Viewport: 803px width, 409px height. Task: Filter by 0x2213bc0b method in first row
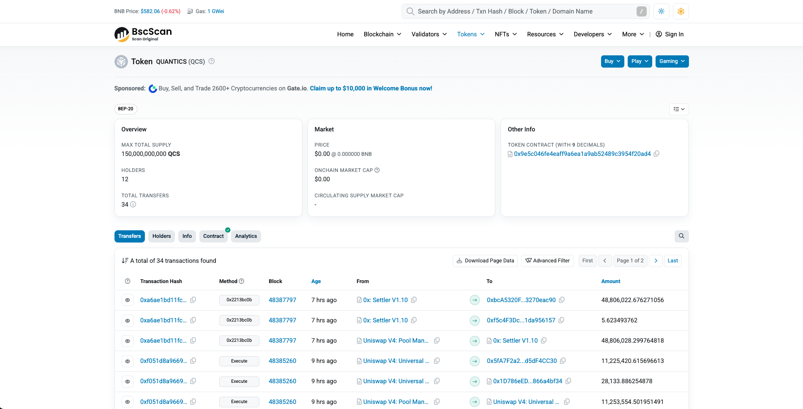(239, 300)
